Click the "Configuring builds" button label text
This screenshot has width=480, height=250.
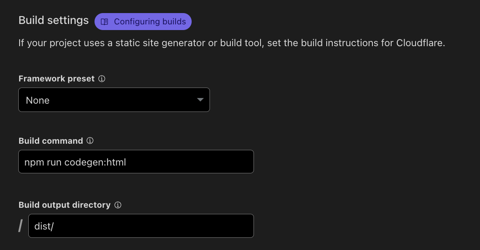point(150,21)
